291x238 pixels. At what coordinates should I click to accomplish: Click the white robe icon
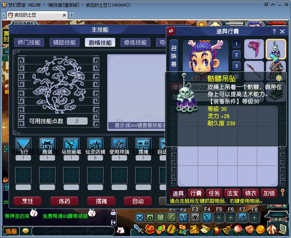[x=272, y=229]
